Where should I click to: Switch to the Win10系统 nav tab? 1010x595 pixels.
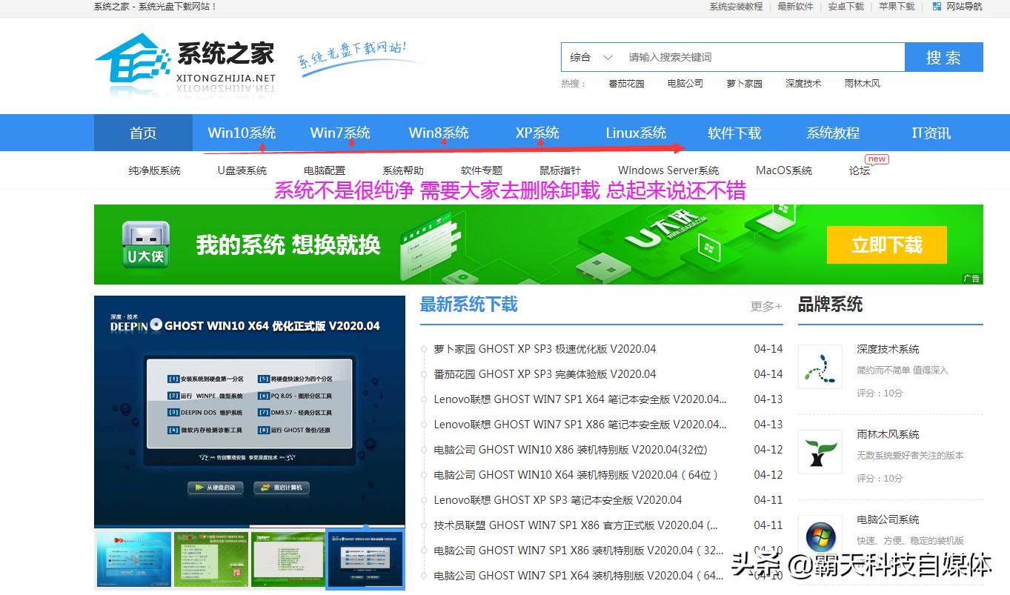click(242, 133)
